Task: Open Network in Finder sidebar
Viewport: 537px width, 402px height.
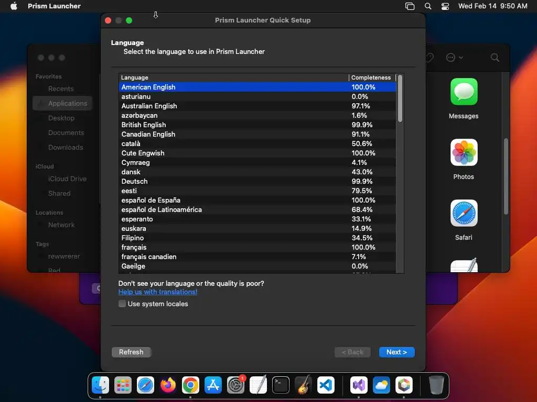Action: (x=62, y=225)
